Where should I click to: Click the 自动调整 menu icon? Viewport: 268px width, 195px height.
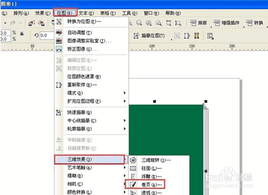pos(59,33)
